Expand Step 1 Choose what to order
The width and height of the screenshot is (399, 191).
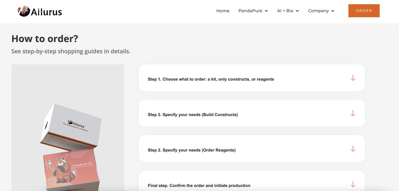252,78
